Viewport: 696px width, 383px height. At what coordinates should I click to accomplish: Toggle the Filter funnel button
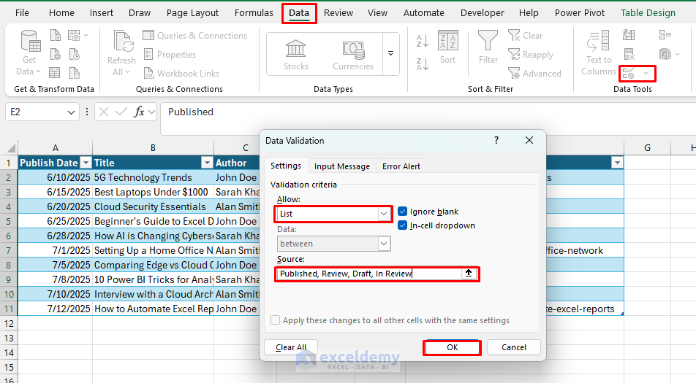[x=488, y=47]
